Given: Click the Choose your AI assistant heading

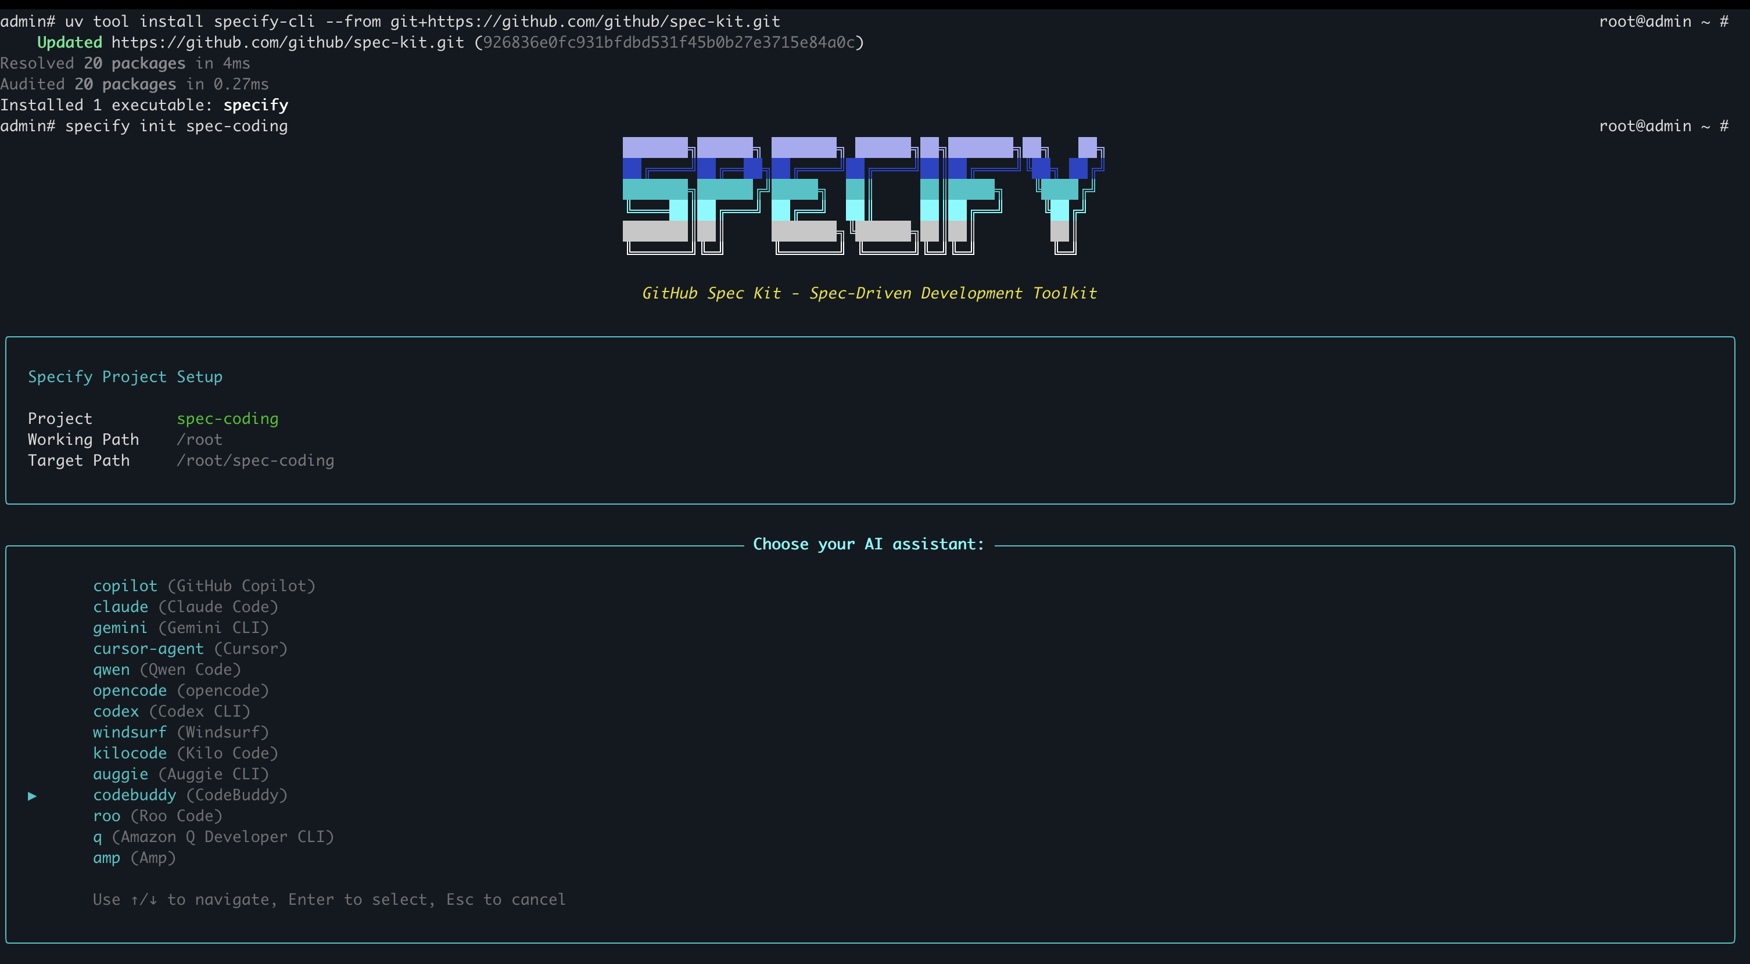Looking at the screenshot, I should click(x=868, y=545).
